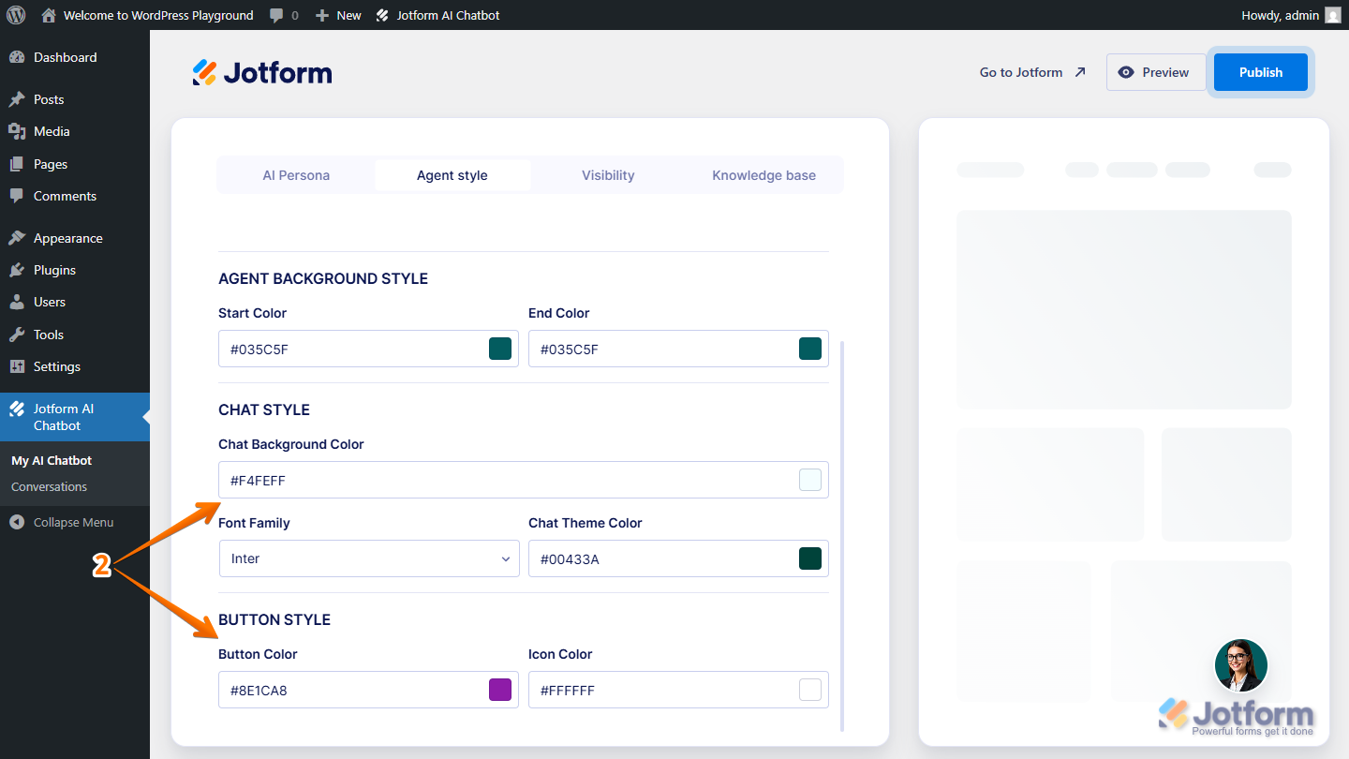Click the End Color hex input field
The image size is (1349, 759).
[x=678, y=349]
